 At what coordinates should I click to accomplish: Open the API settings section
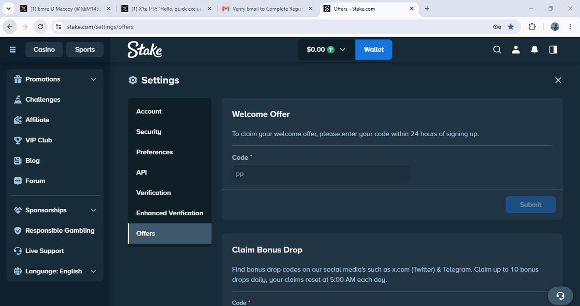coord(170,172)
